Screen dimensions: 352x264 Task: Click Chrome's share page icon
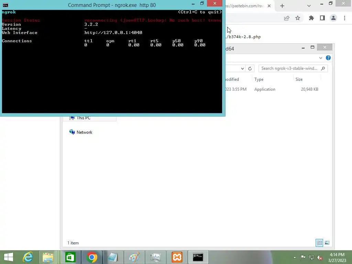pos(287,18)
